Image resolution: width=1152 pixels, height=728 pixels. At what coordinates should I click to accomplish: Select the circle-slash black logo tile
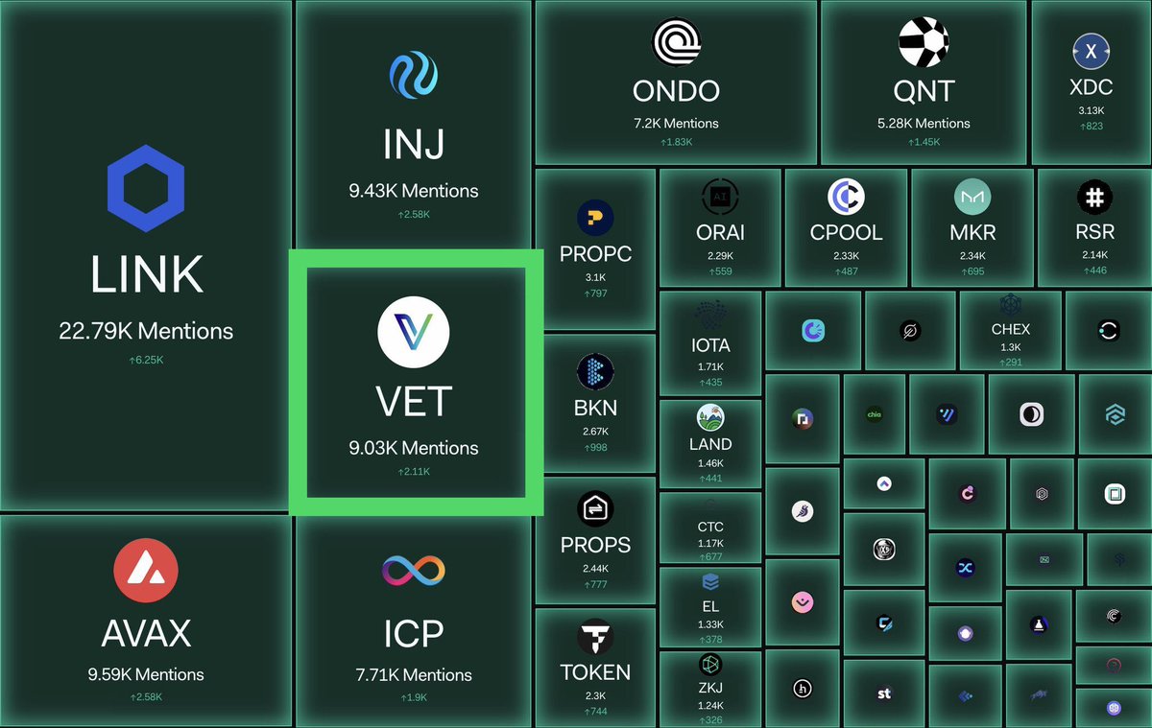click(910, 332)
